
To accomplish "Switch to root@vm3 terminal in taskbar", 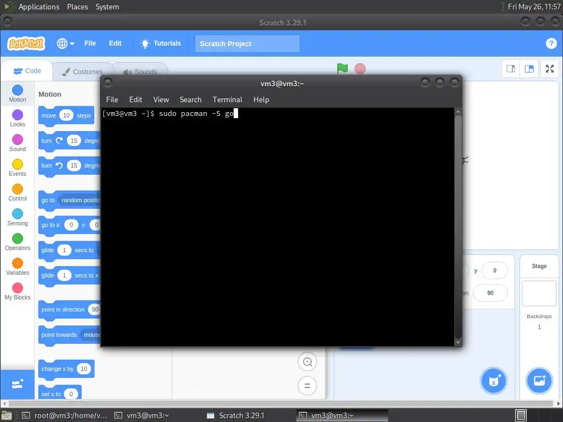I will (65, 415).
